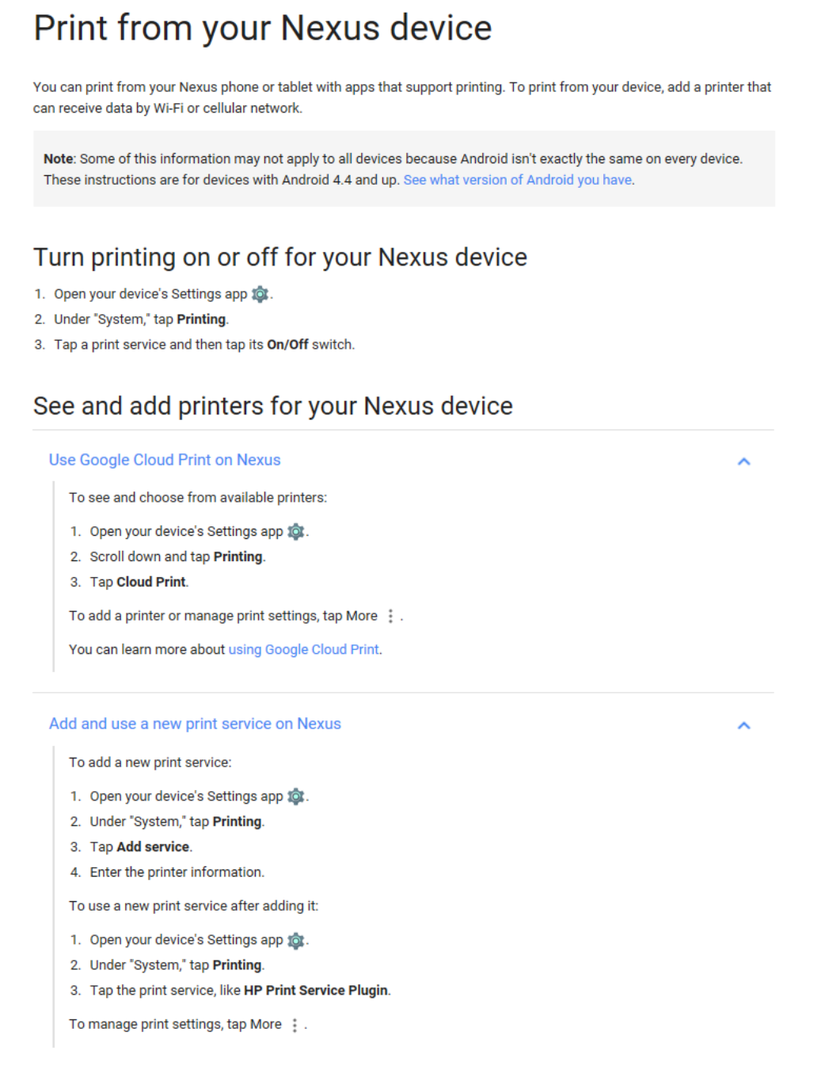Click the More three-dot icon after 'manage print settings, tap More'
This screenshot has height=1070, width=829.
point(390,616)
